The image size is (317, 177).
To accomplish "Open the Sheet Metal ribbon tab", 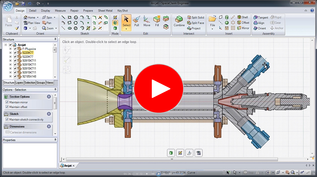I will (x=105, y=11).
